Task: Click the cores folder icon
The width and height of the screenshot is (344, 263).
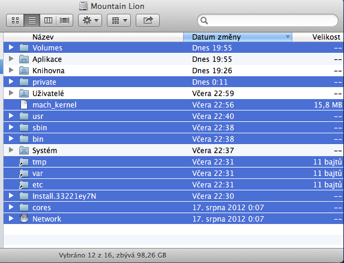Action: 24,207
